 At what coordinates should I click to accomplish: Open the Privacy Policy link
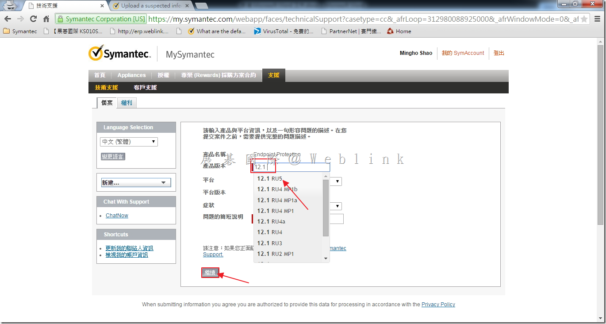click(438, 305)
